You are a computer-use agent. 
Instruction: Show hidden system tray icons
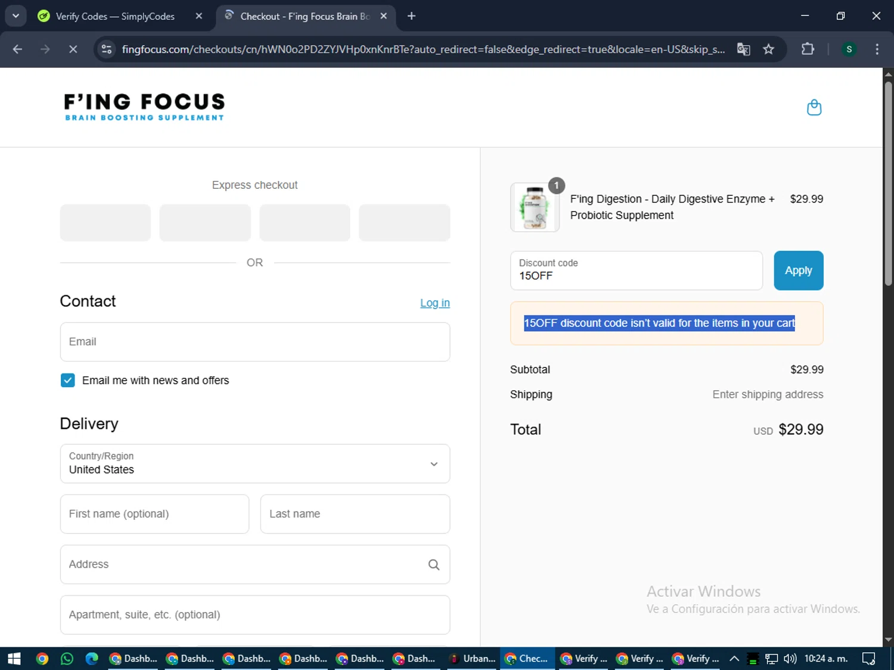pos(734,659)
